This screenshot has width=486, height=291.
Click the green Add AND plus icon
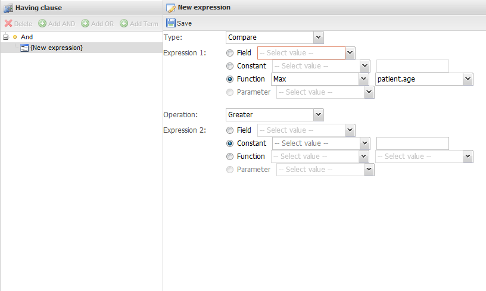[x=42, y=24]
